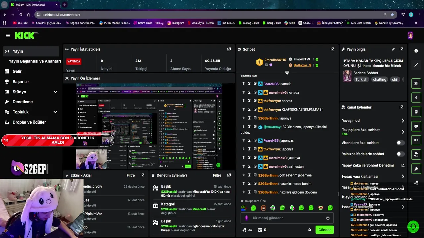Show more bookmarks with the overflow chevron
Screen dimensions: 424x238
coord(416,23)
